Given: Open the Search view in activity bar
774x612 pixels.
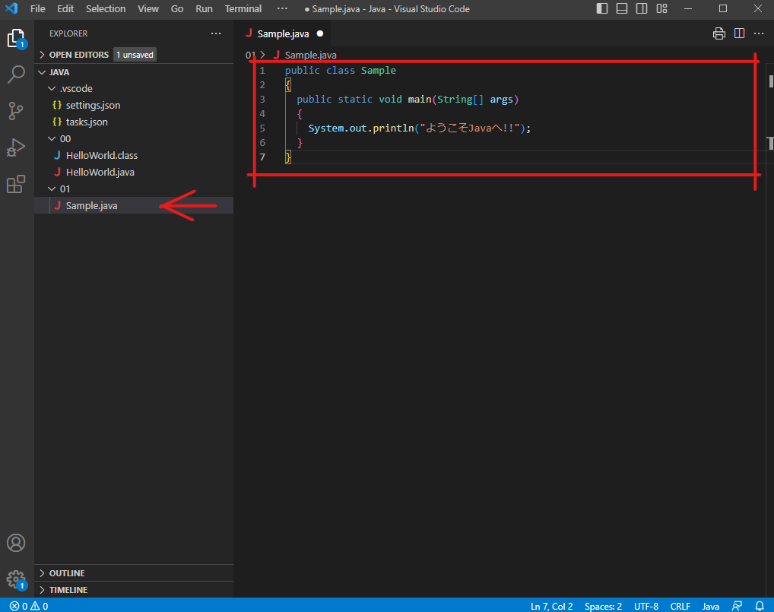Looking at the screenshot, I should click(x=16, y=75).
